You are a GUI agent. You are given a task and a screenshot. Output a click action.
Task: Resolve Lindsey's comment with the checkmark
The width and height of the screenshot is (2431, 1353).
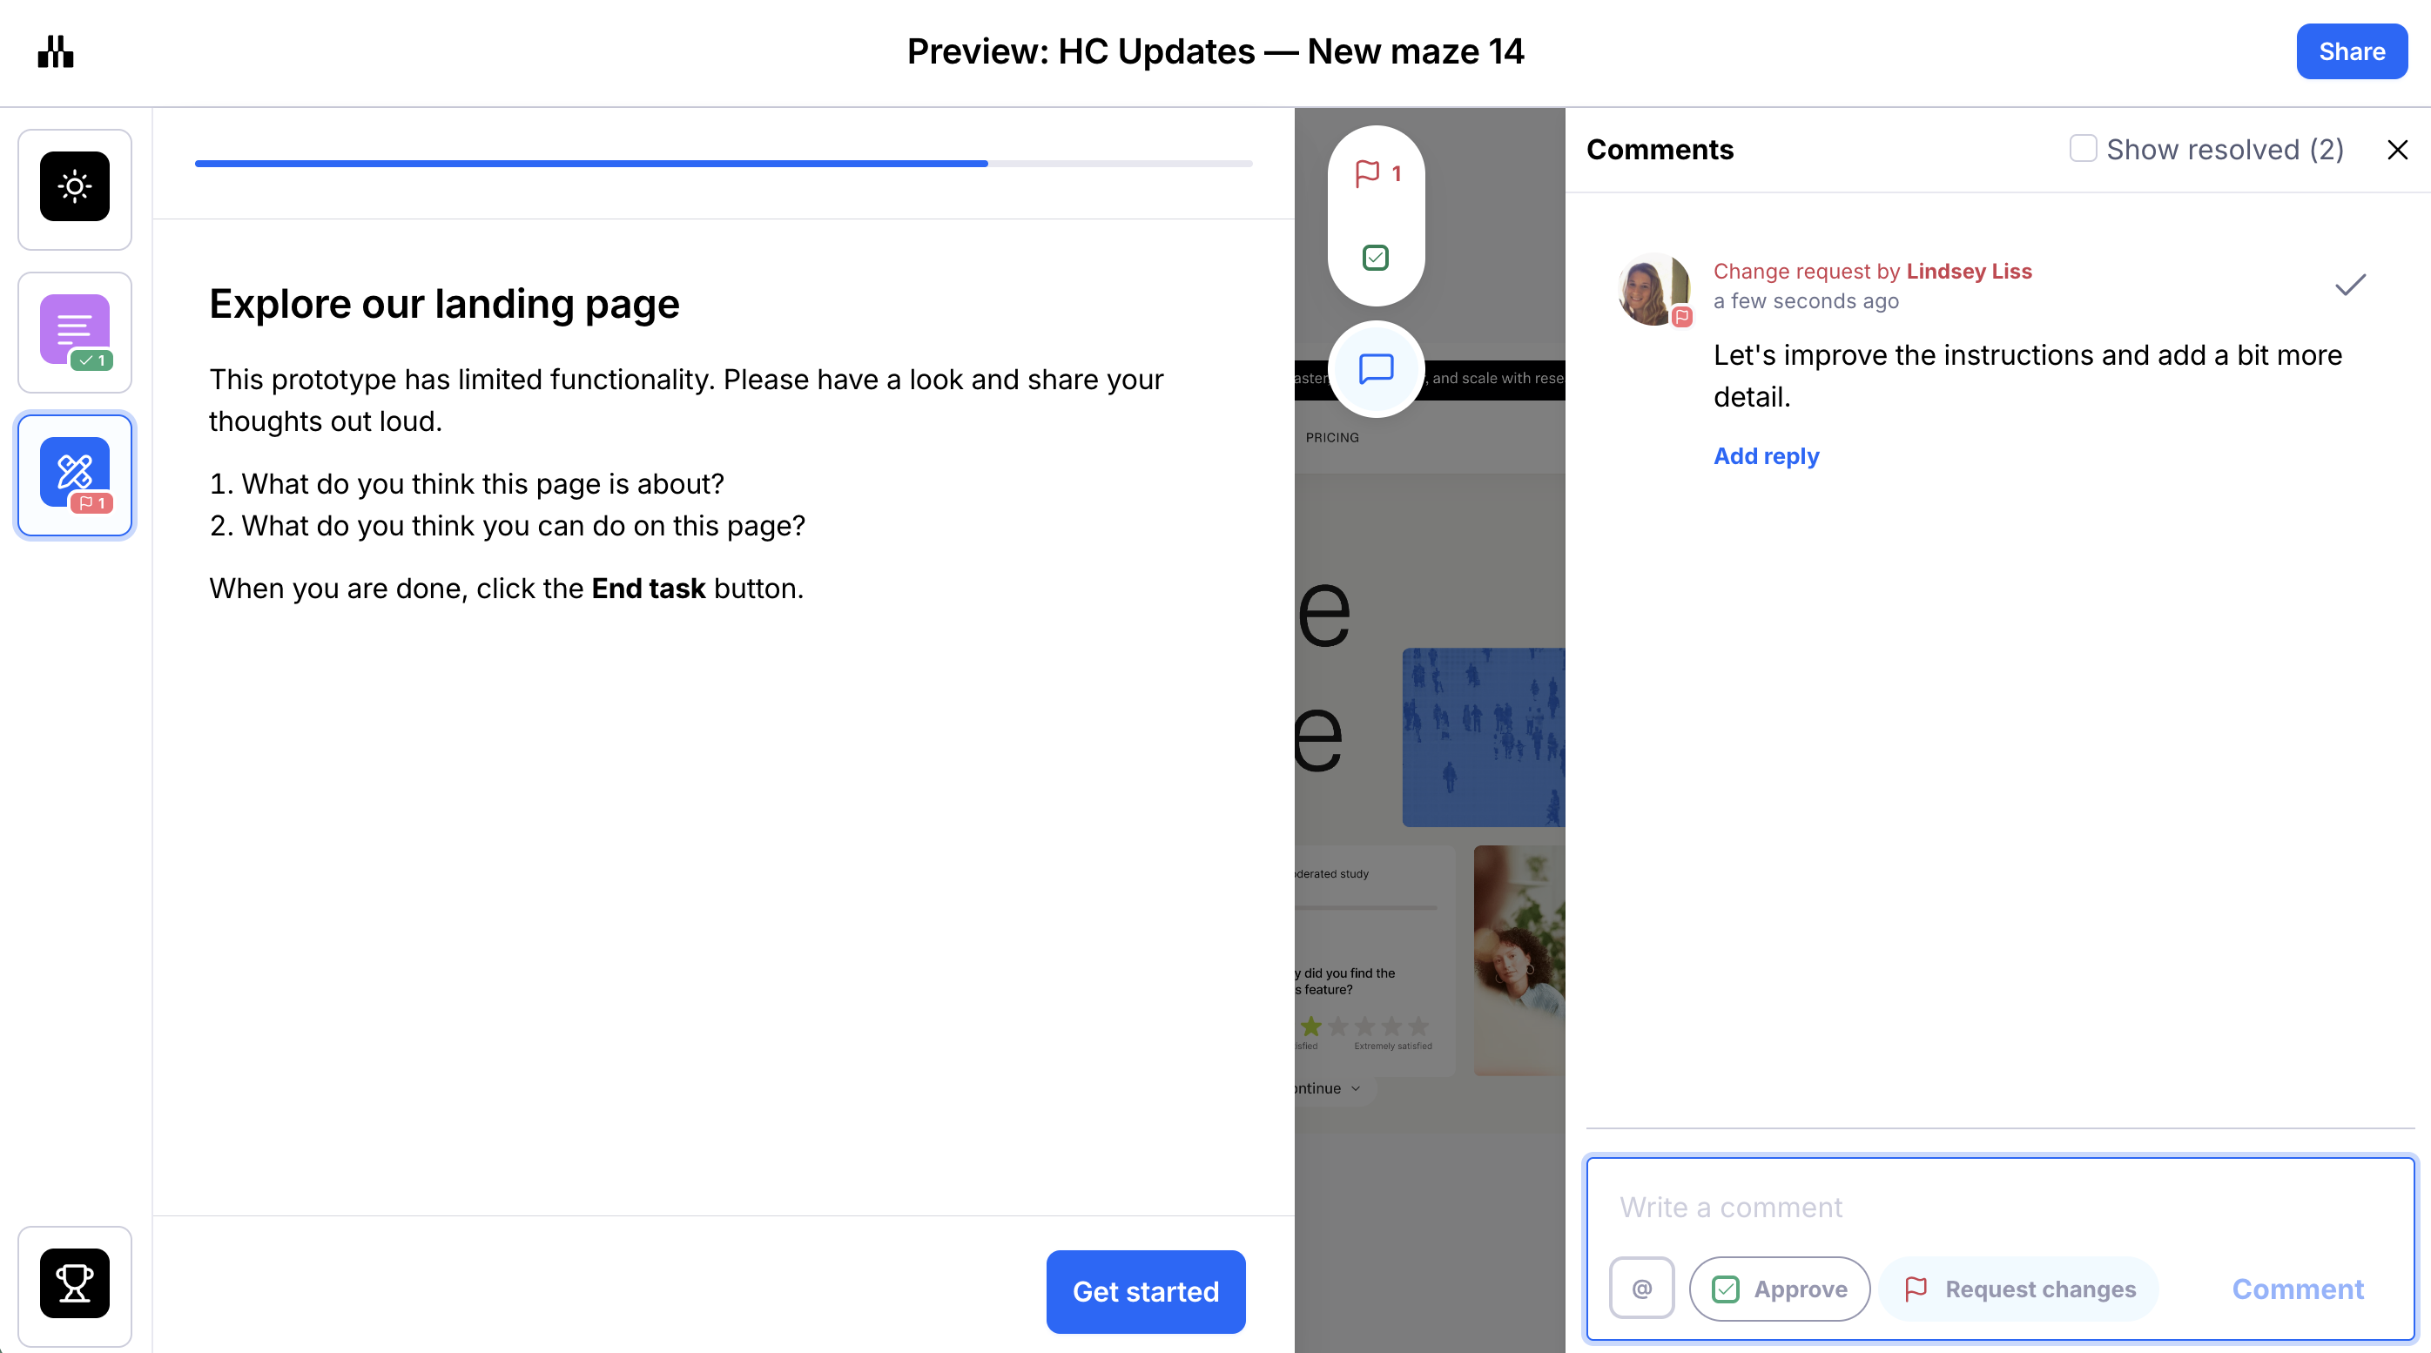2350,284
